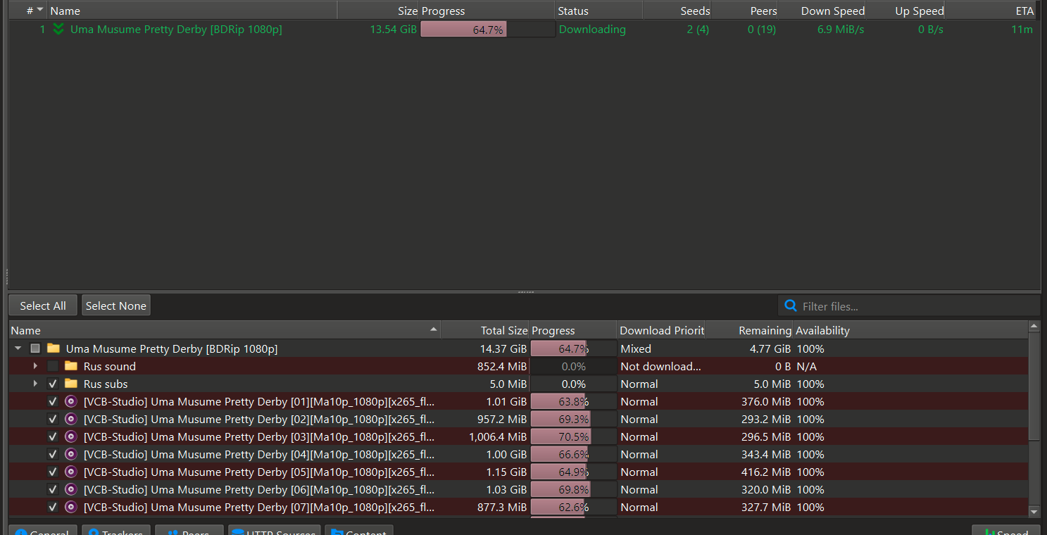Click the 6.9 MiB/s down speed value
This screenshot has height=535, width=1047.
pos(841,30)
